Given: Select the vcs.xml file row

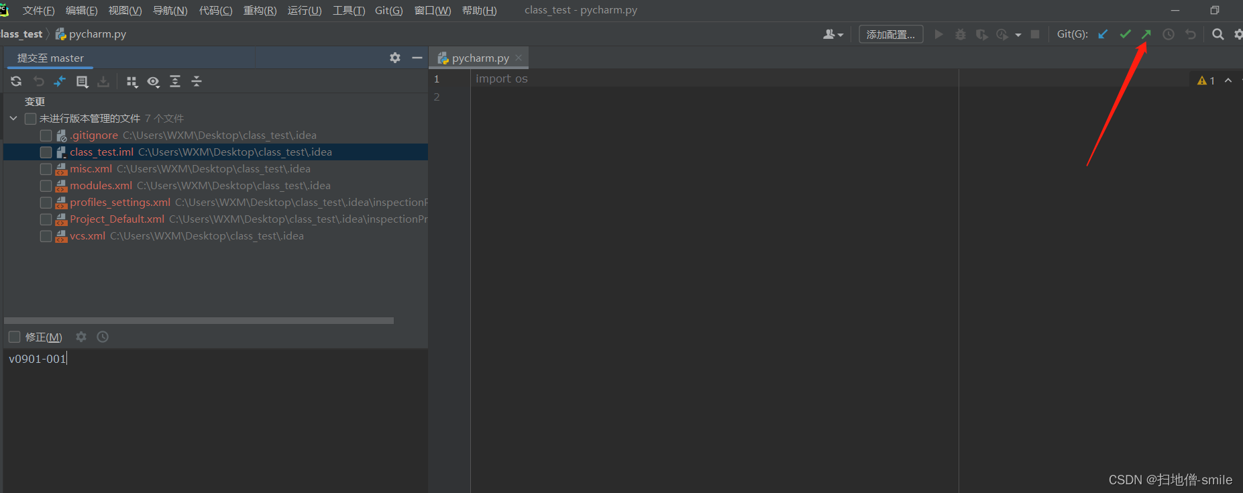Looking at the screenshot, I should (215, 236).
